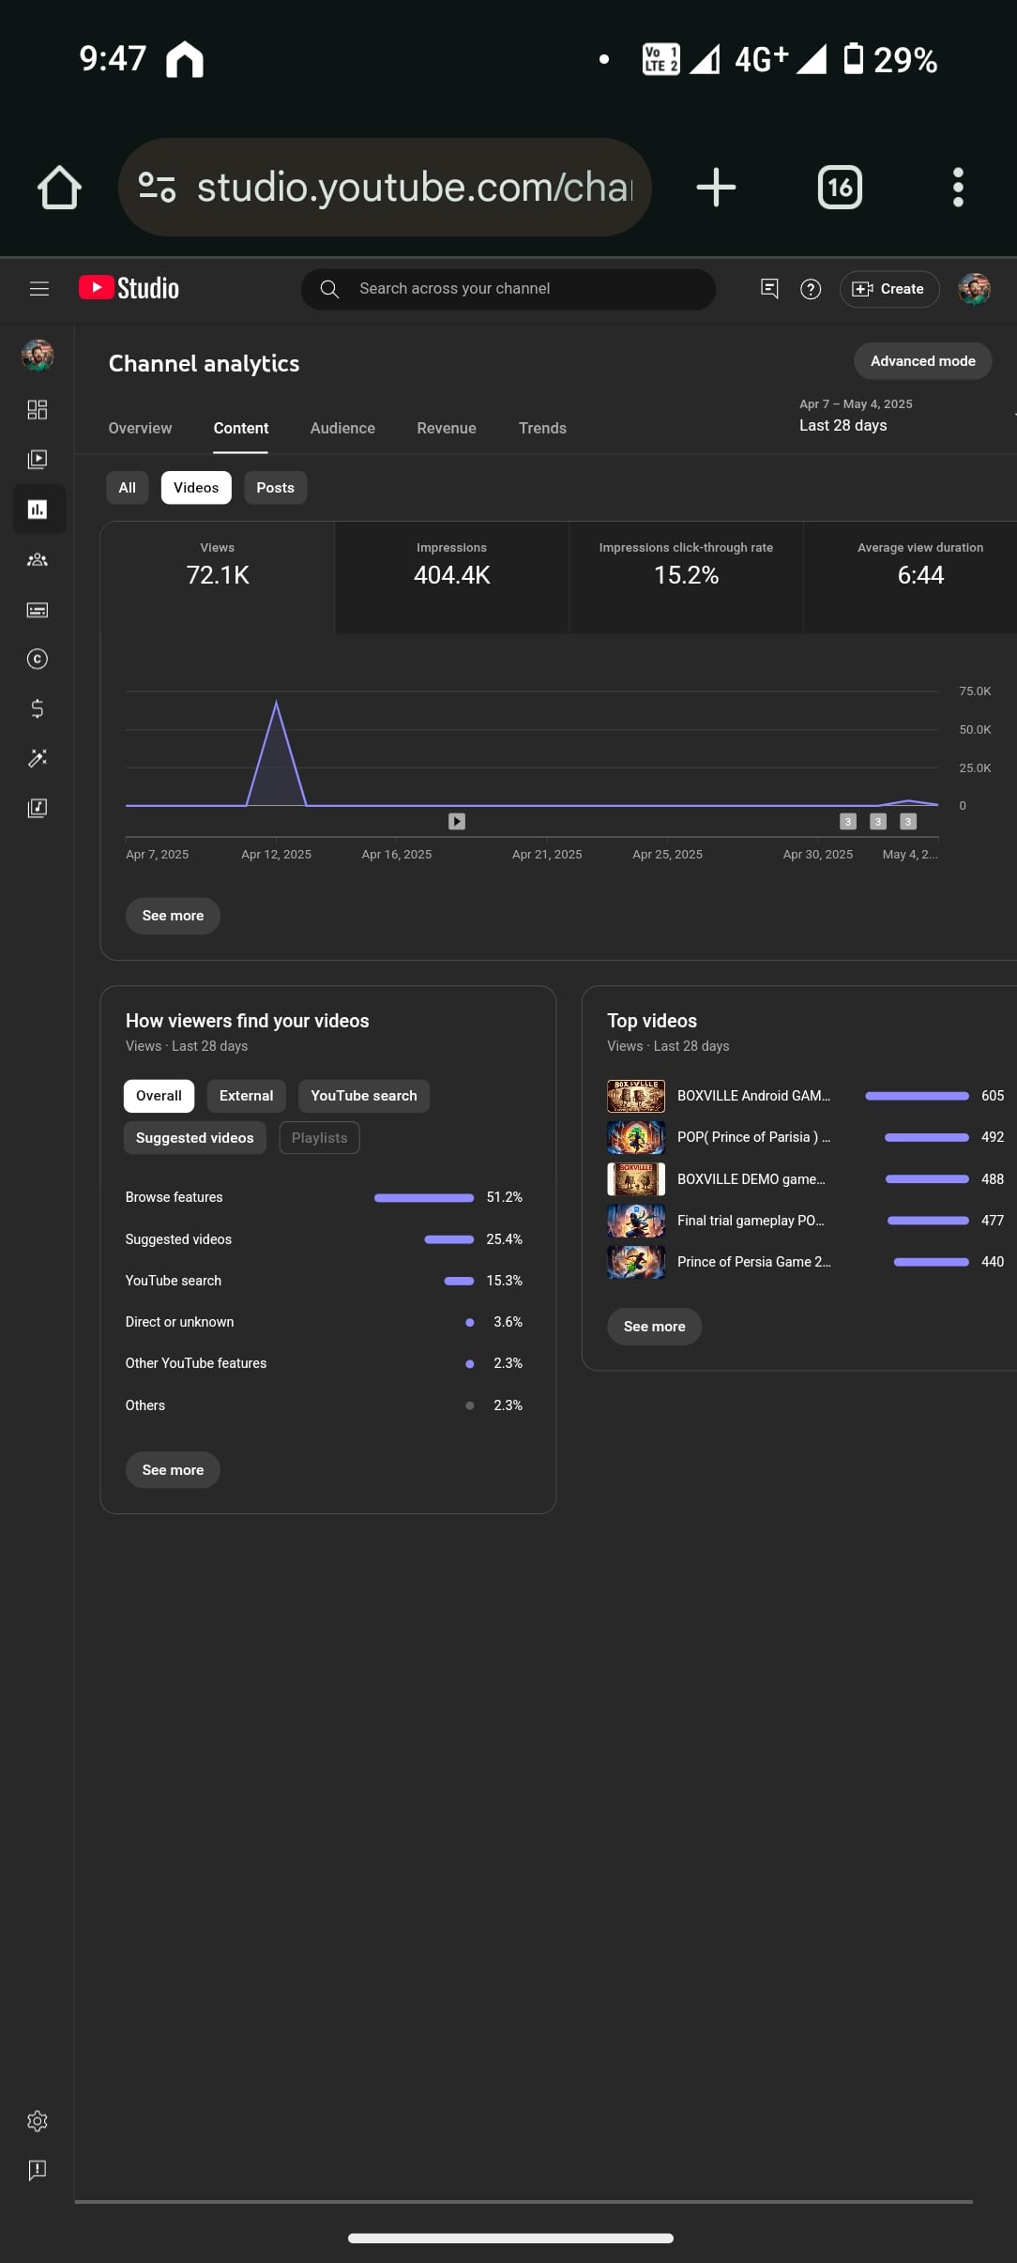The image size is (1017, 2263).
Task: Click See more under Top videos
Action: [654, 1327]
